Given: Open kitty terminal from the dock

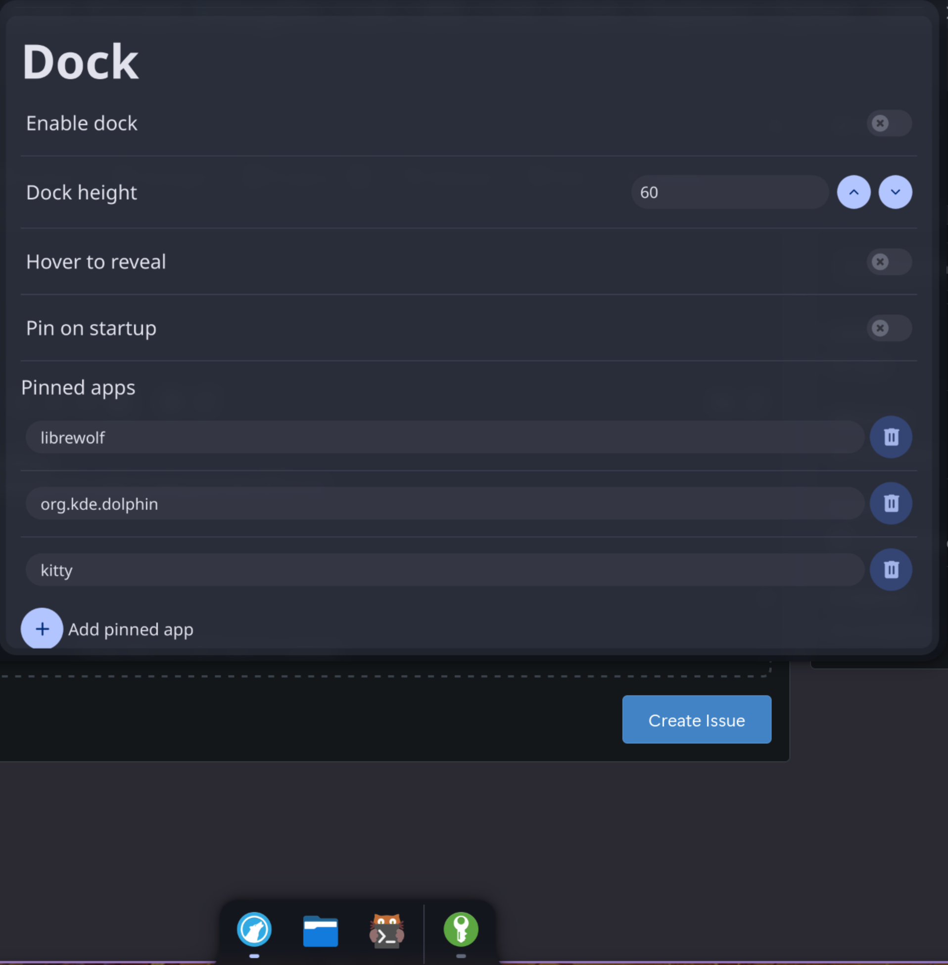Looking at the screenshot, I should (x=386, y=930).
